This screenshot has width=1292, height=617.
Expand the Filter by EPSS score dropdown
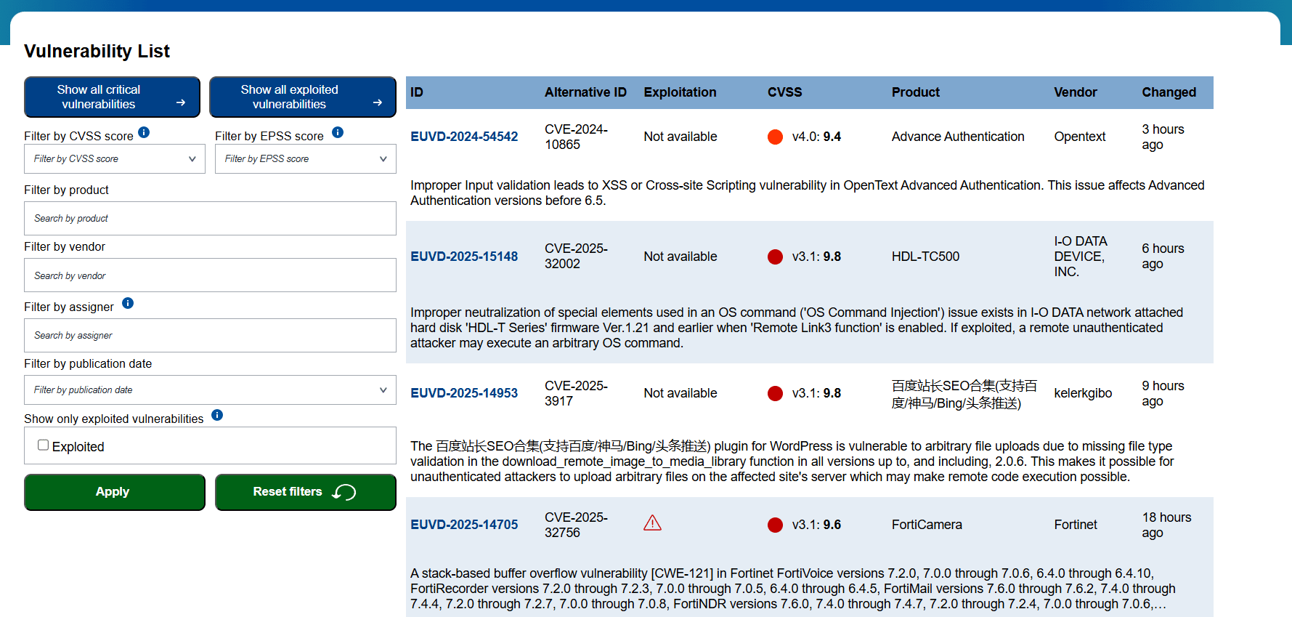coord(305,159)
